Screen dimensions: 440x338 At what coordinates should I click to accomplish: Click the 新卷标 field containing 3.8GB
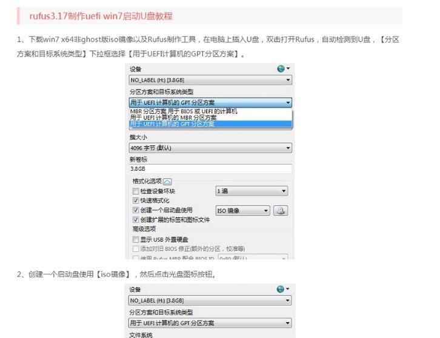[x=210, y=169]
